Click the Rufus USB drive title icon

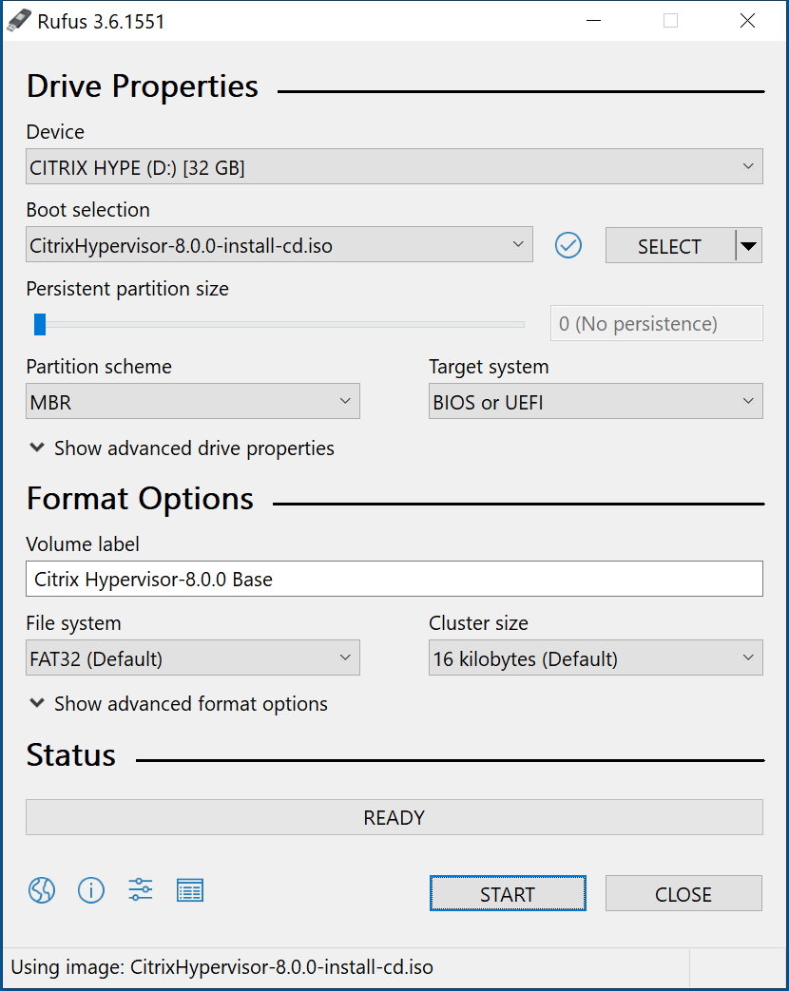click(19, 21)
